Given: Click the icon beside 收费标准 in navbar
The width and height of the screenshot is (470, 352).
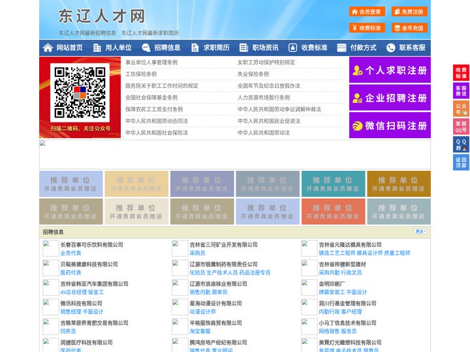Looking at the screenshot, I should tap(292, 48).
